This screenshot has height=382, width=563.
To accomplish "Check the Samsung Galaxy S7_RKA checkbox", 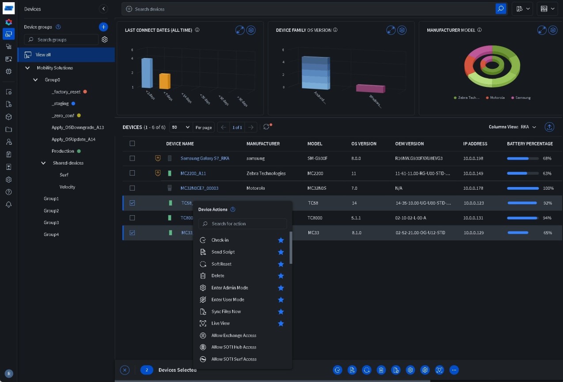I will click(x=132, y=158).
